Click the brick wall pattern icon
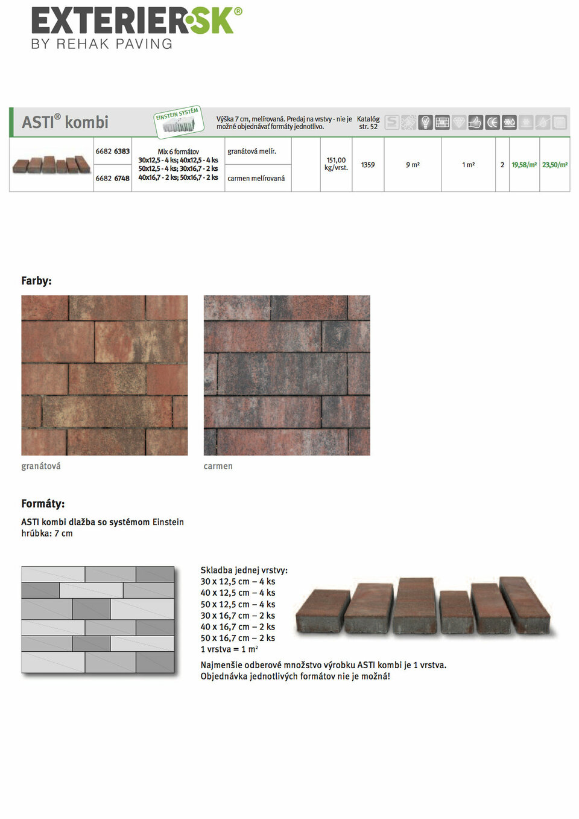 442,123
